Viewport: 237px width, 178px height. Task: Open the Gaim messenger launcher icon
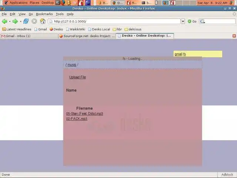69,3
